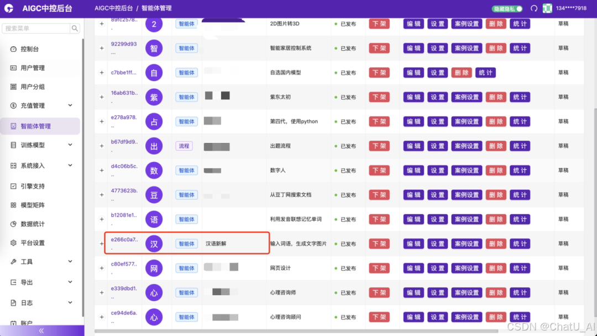Expand the 工具 submenu arrow
This screenshot has height=336, width=597.
tap(70, 262)
